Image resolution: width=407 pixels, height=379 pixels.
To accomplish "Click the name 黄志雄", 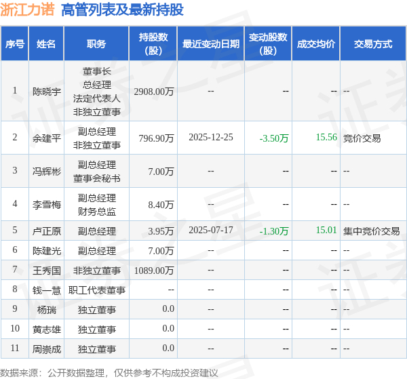I will (x=47, y=330).
